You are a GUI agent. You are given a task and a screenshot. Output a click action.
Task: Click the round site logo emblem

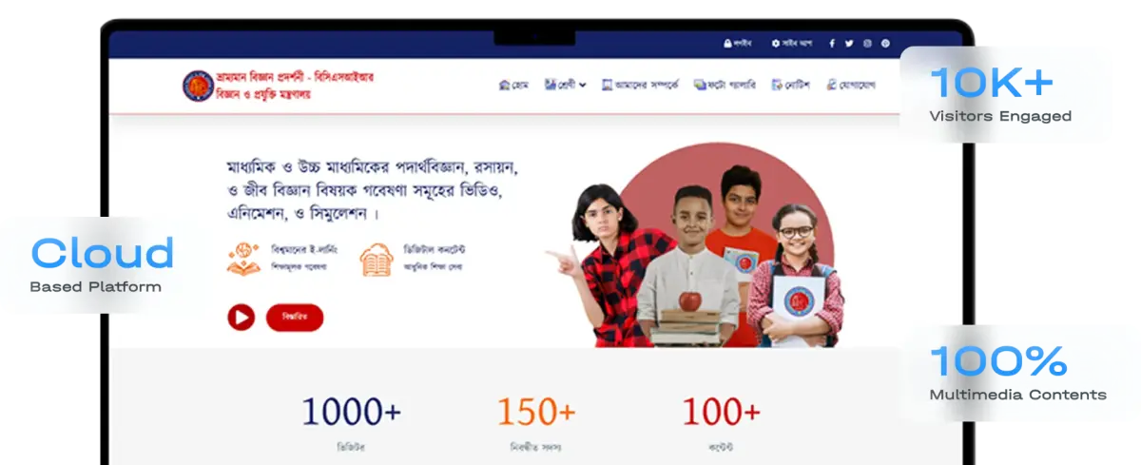[x=198, y=86]
